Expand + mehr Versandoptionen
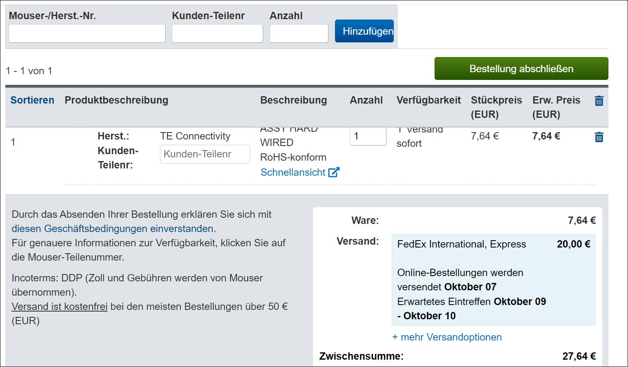 click(x=447, y=337)
